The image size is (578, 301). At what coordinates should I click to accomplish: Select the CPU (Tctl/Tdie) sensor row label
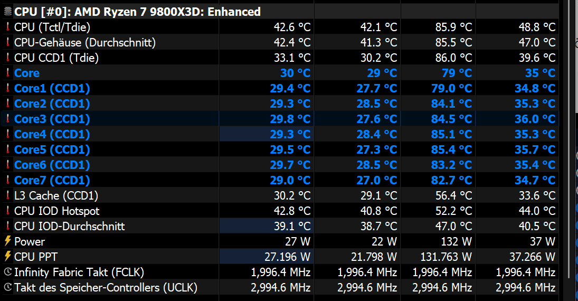(52, 27)
